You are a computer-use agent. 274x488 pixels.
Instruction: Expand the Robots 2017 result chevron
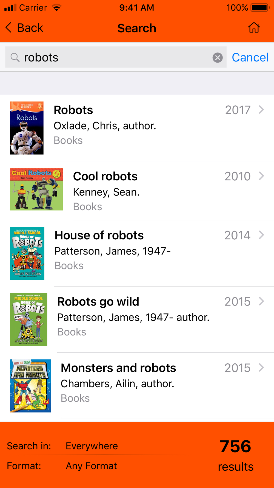261,110
